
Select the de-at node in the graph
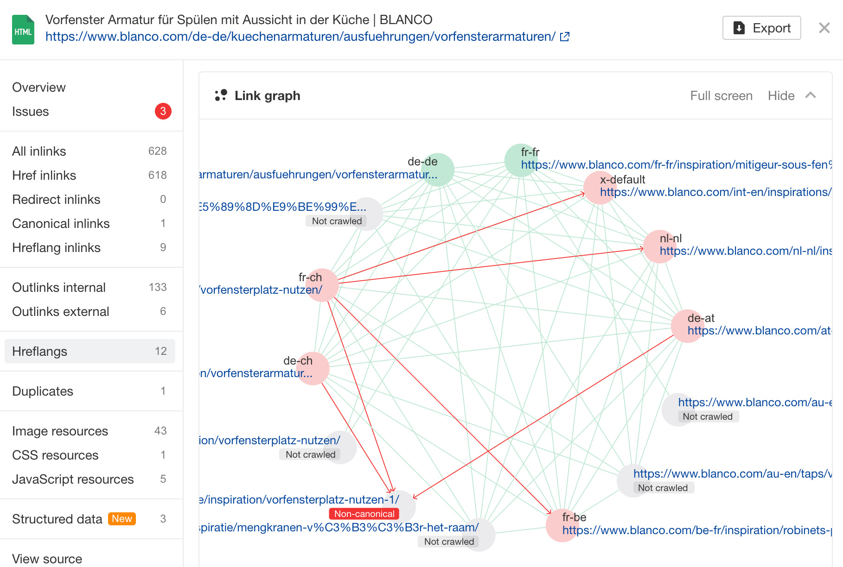click(688, 326)
